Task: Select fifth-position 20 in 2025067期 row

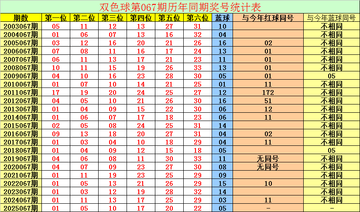Action: [169, 208]
